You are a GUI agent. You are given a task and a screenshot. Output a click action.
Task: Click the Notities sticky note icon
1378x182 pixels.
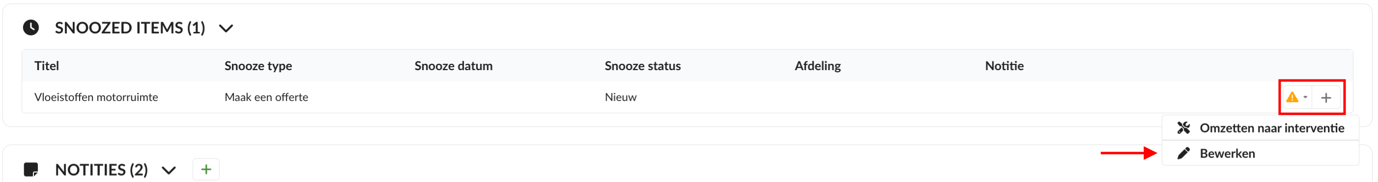point(31,170)
